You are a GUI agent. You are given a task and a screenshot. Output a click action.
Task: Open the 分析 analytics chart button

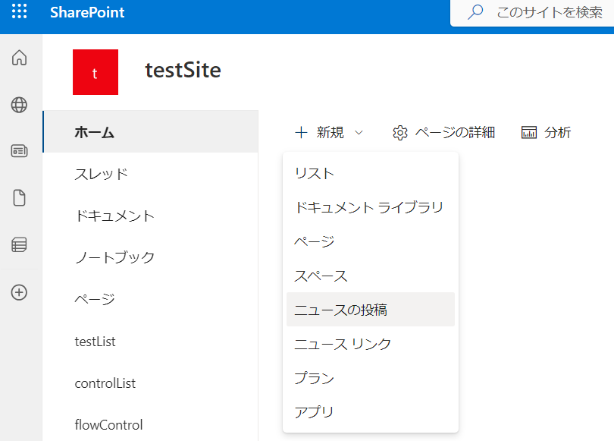tap(546, 133)
